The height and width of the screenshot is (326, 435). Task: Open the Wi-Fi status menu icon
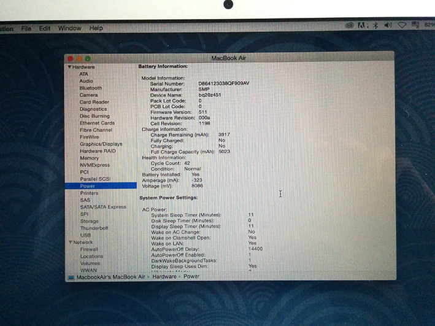tap(402, 26)
